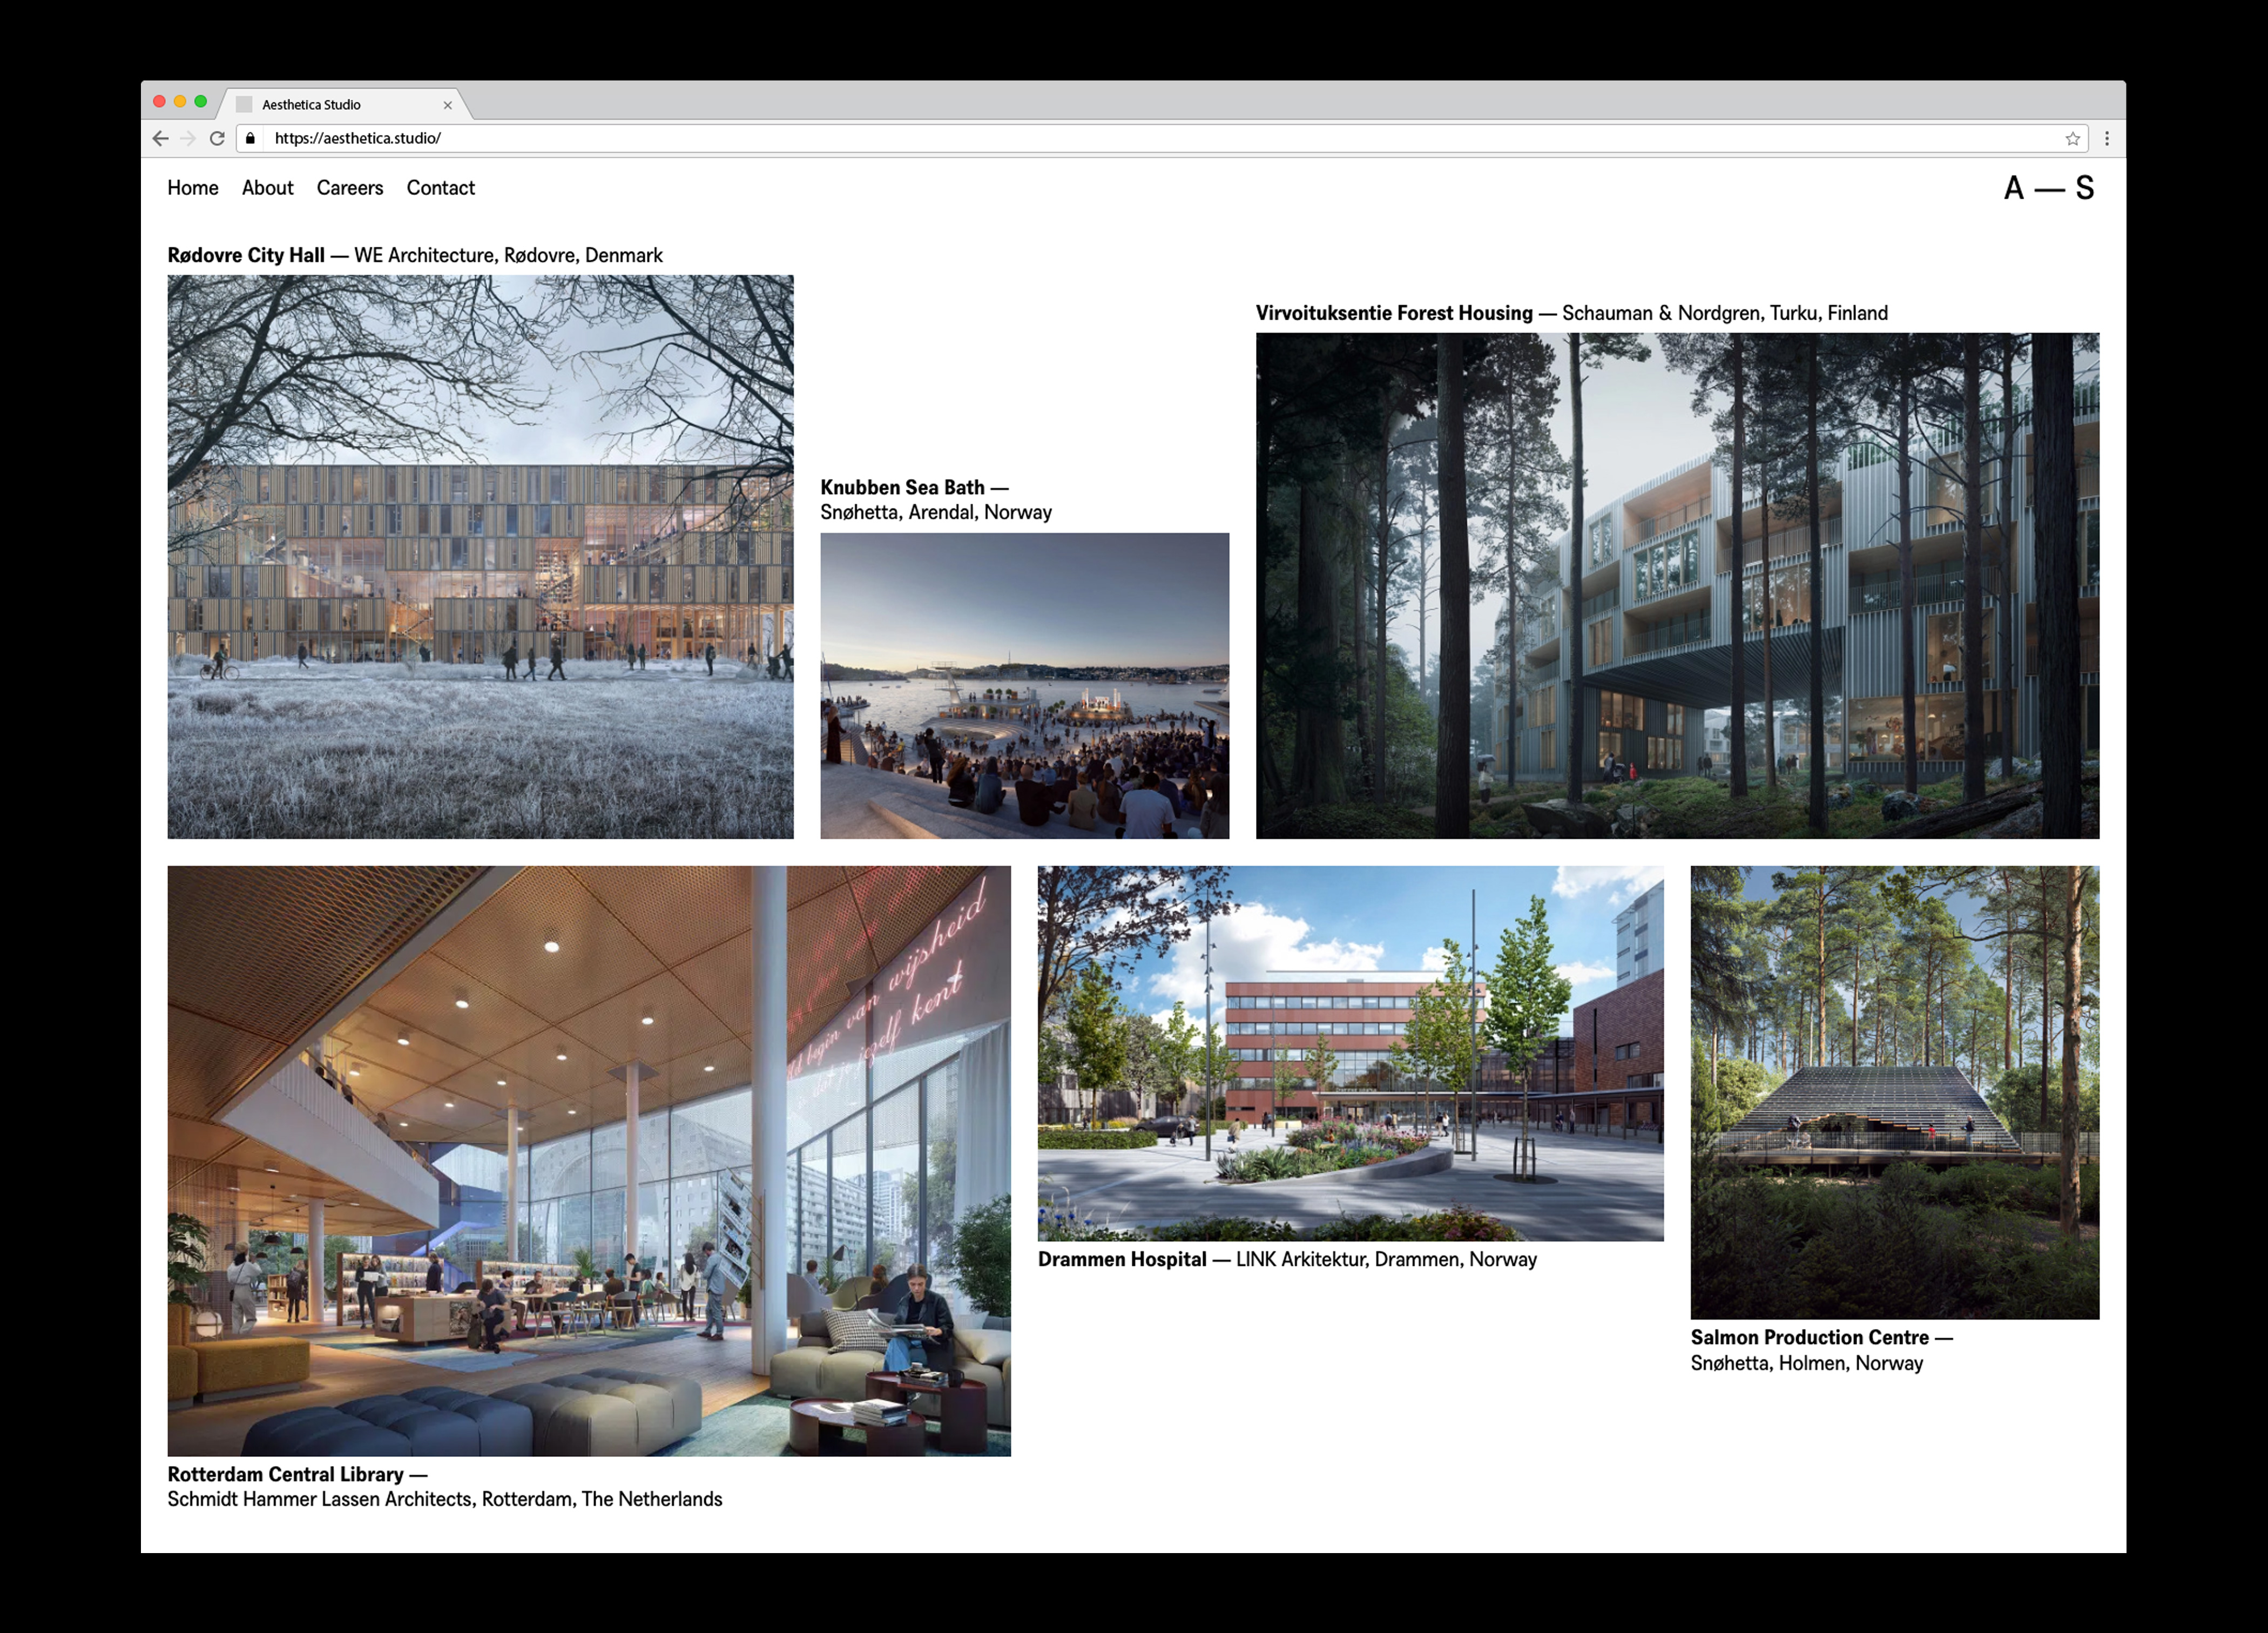Click the A — S logo
The width and height of the screenshot is (2268, 1633).
[2048, 188]
